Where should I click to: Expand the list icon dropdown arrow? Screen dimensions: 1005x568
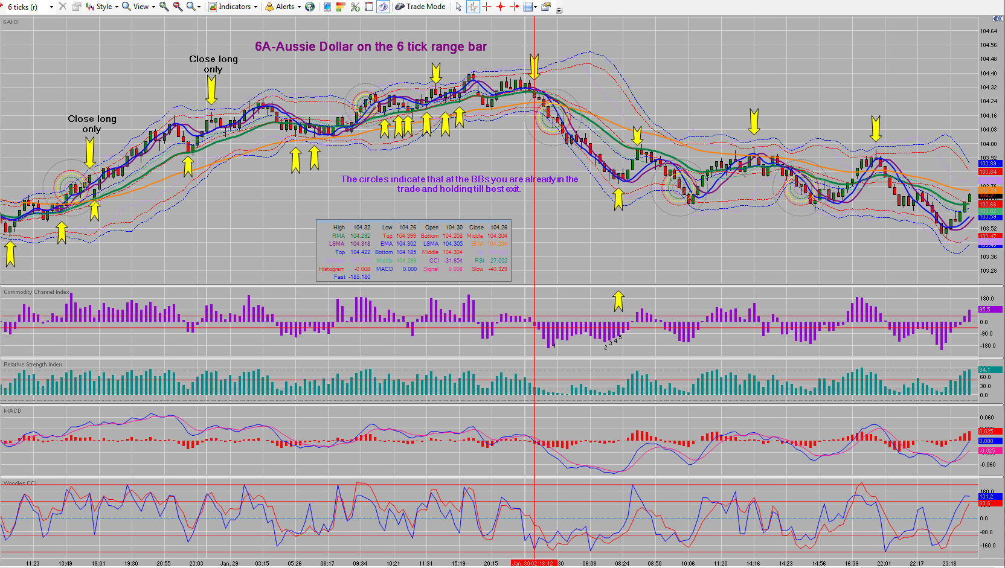536,7
